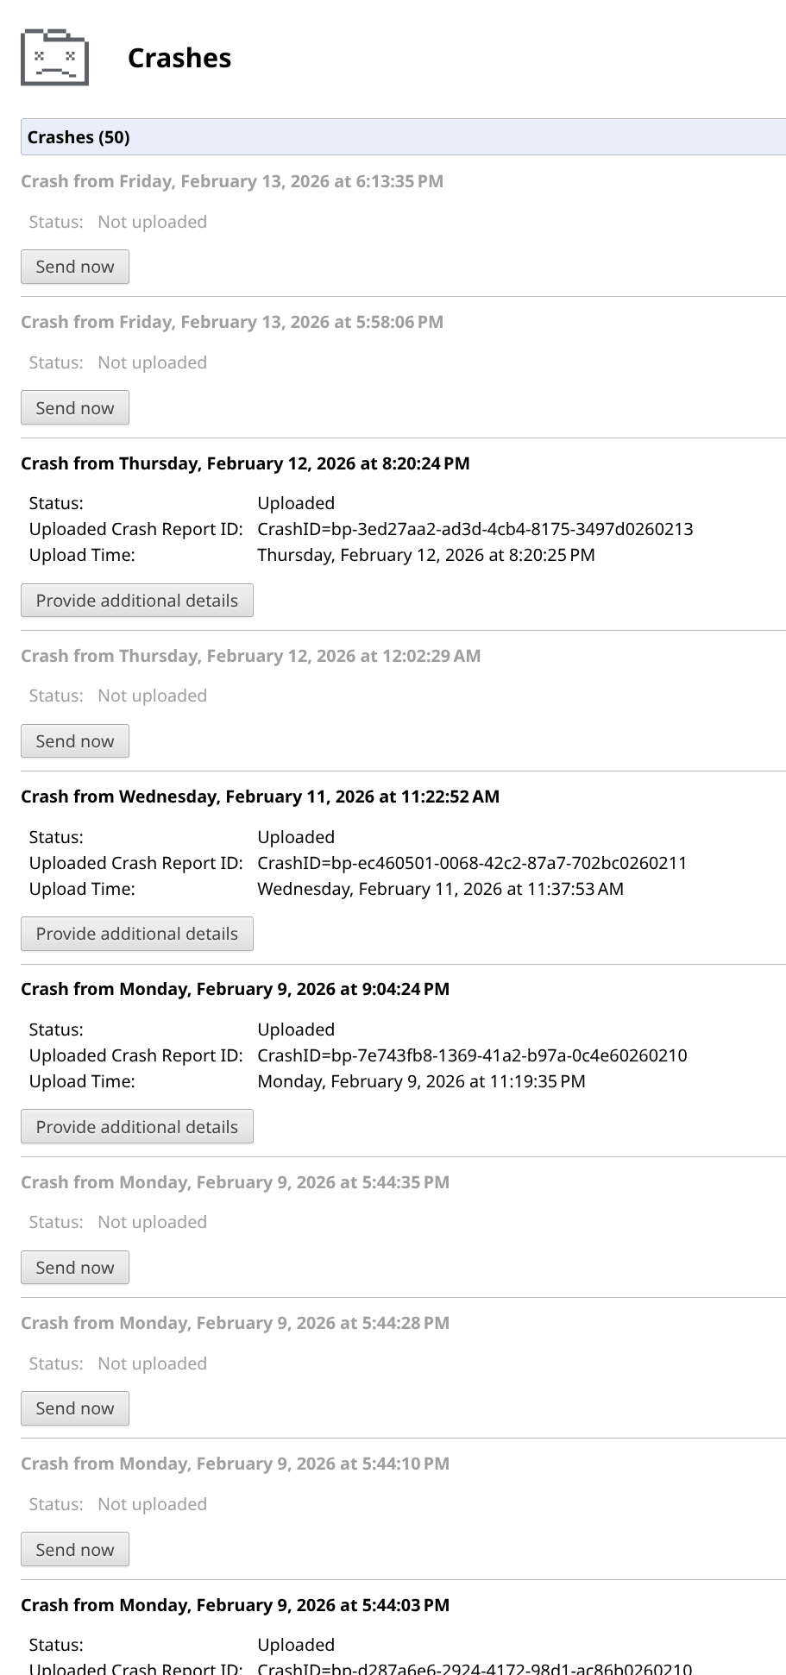The width and height of the screenshot is (786, 1675).
Task: Provide additional details for 8:20:24 PM crash
Action: pyautogui.click(x=136, y=601)
